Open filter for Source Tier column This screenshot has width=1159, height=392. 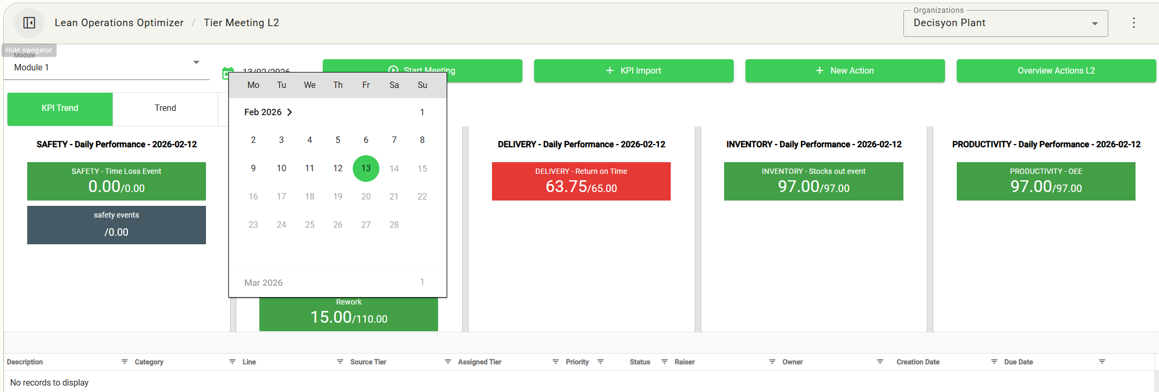pos(448,362)
